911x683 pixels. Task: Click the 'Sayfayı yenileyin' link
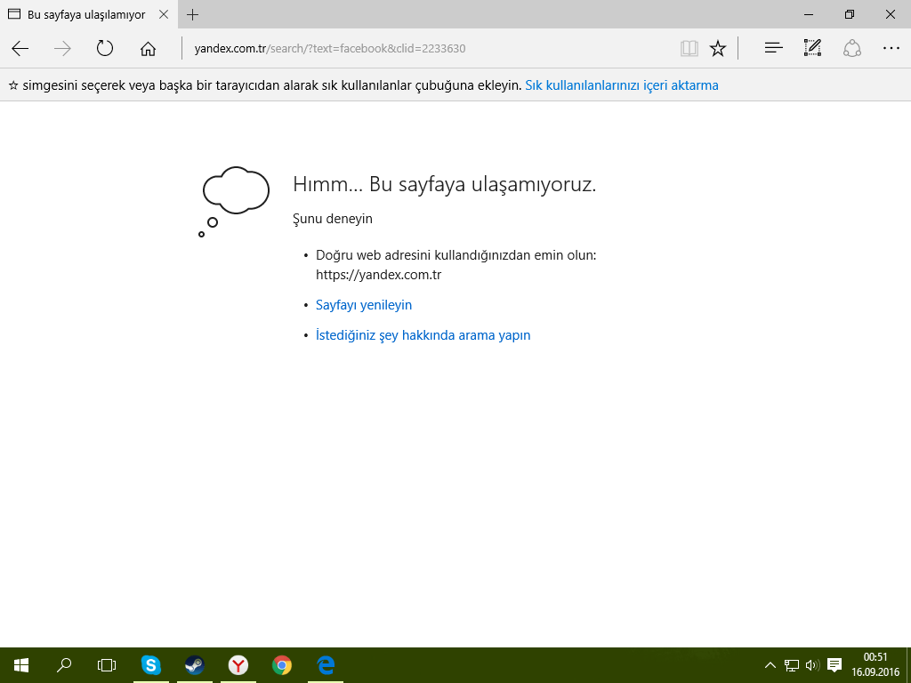pos(364,305)
